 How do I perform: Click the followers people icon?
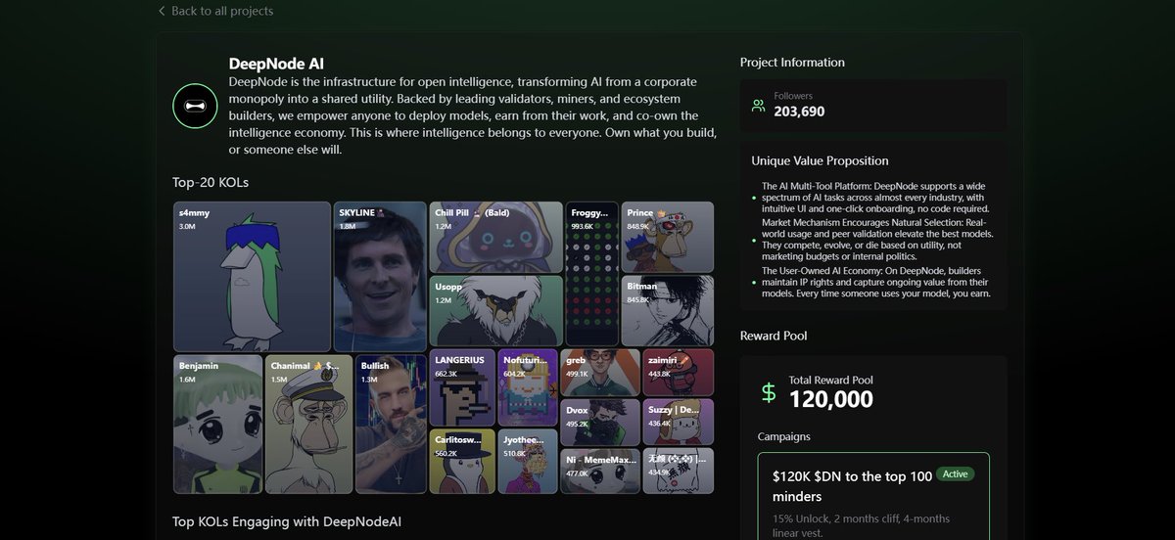(758, 105)
